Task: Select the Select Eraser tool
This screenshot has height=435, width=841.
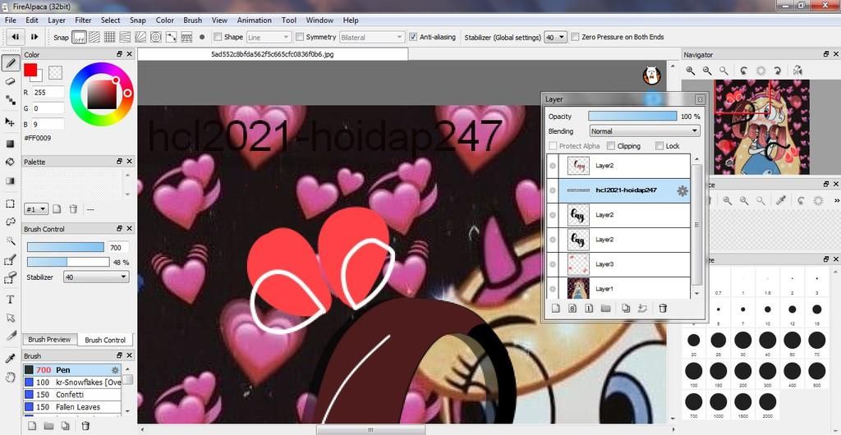Action: (10, 278)
